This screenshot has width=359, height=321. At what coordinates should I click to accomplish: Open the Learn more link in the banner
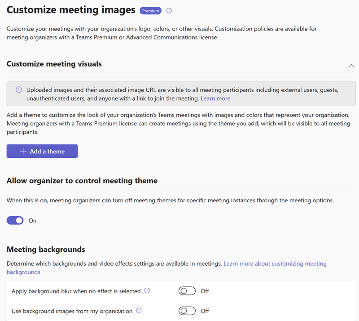215,98
